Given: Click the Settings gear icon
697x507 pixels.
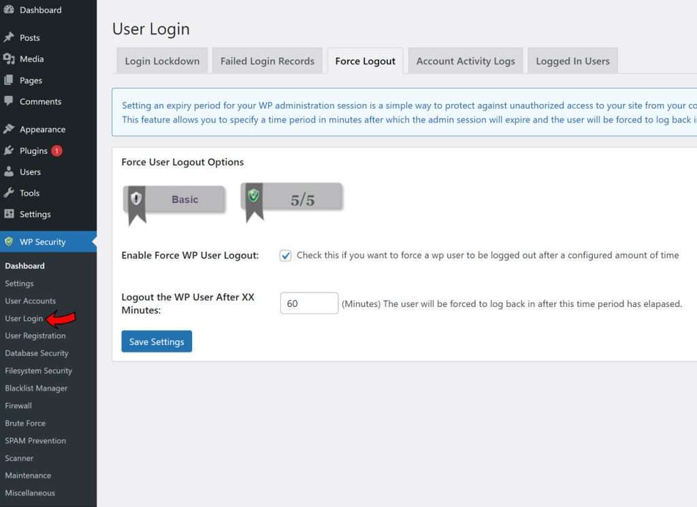Looking at the screenshot, I should [x=8, y=214].
